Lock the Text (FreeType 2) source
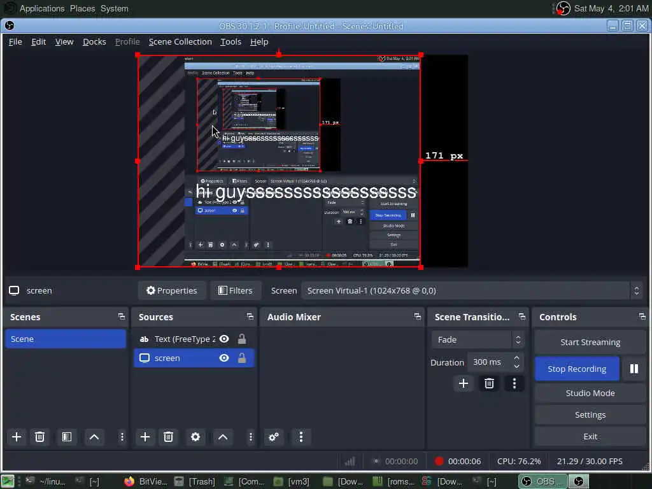This screenshot has height=489, width=652. tap(241, 339)
